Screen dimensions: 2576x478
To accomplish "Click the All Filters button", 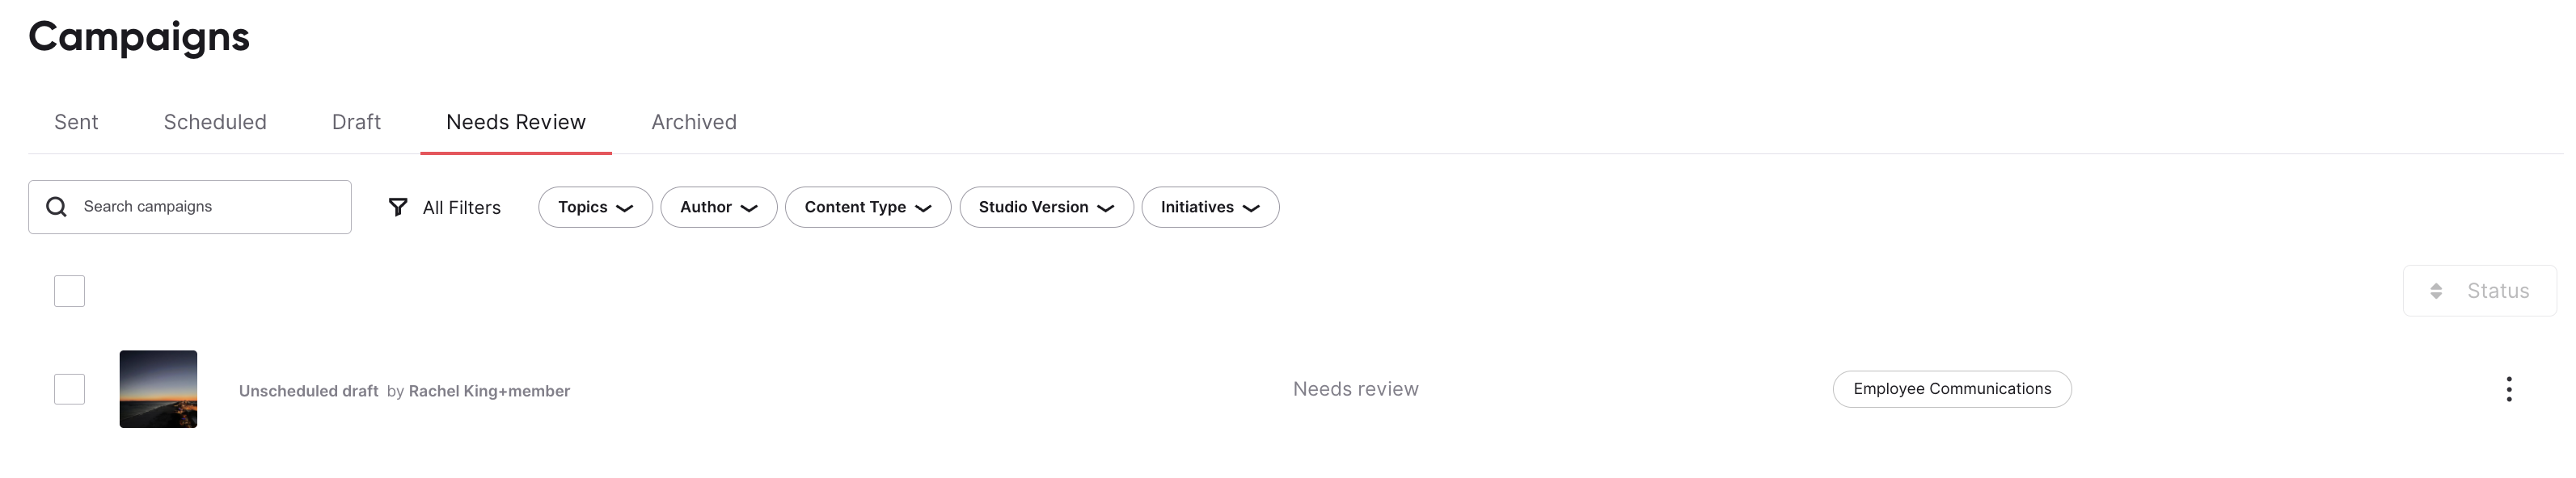I will click(444, 208).
